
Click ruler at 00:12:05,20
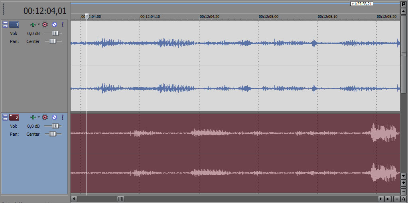[387, 16]
